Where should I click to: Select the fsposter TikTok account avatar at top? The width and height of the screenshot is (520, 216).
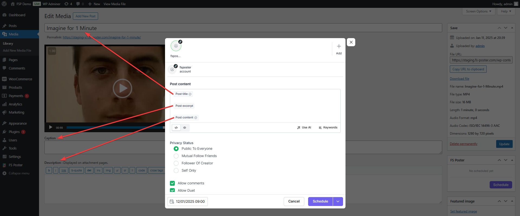[x=176, y=46]
